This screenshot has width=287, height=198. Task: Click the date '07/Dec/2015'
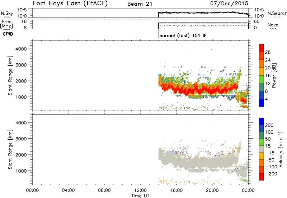229,4
